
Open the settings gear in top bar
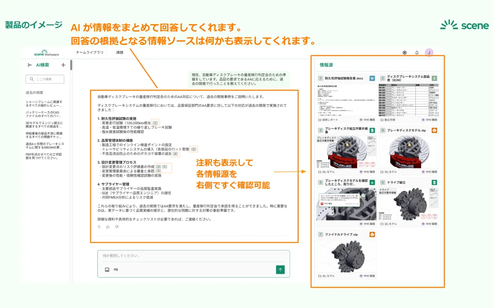tap(405, 53)
